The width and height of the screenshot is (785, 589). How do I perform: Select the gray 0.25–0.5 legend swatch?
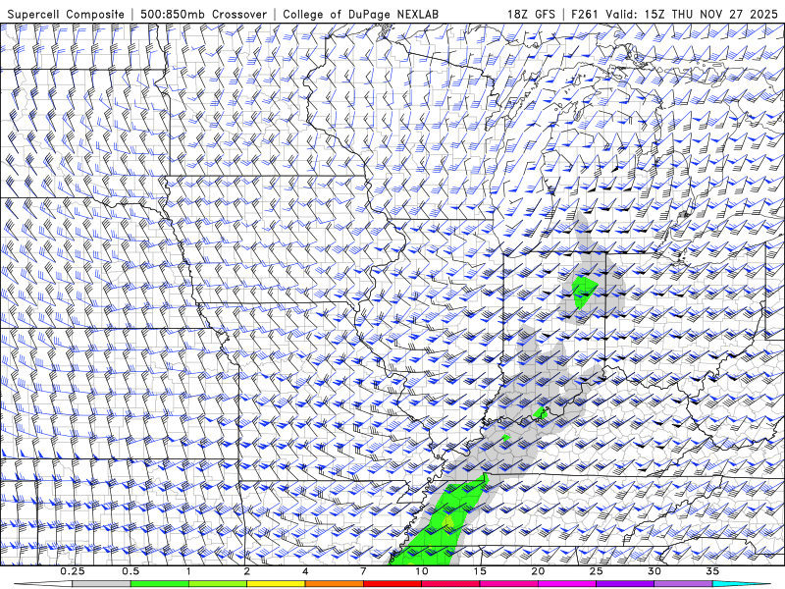(101, 584)
